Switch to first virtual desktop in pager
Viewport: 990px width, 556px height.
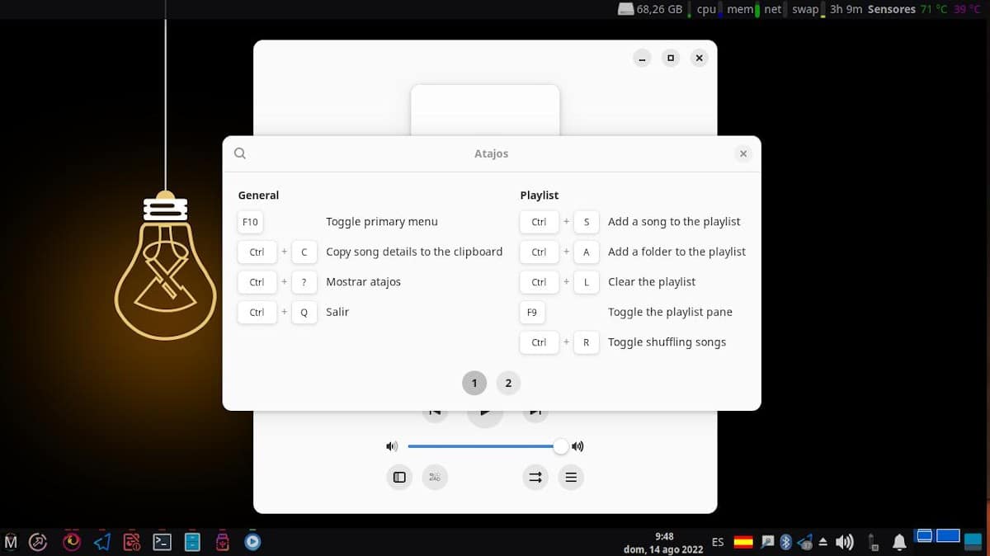(x=925, y=536)
